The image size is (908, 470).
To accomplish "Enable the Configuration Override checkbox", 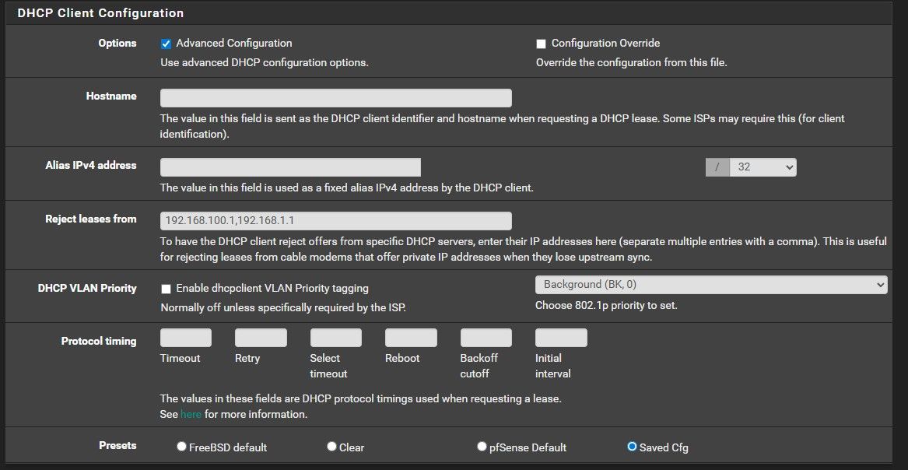I will pos(541,44).
